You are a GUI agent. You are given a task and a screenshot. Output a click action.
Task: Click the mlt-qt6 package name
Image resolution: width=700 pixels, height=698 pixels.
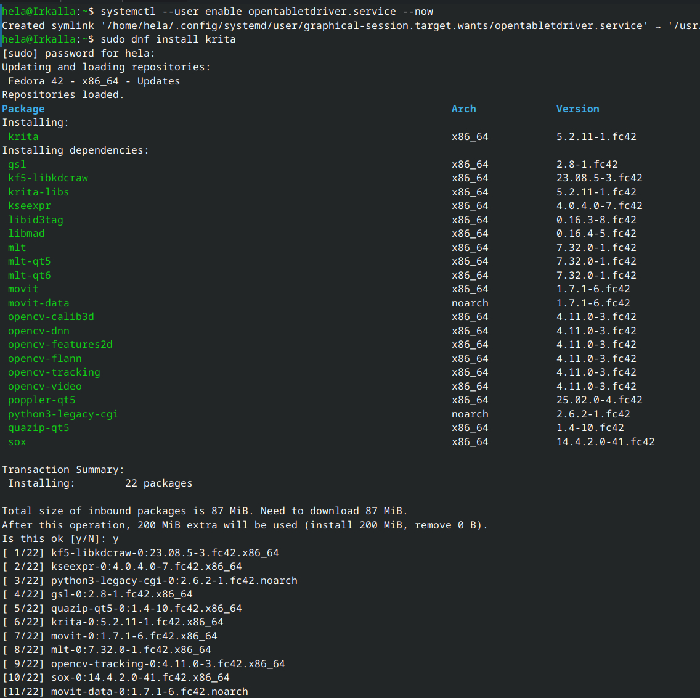coord(30,276)
